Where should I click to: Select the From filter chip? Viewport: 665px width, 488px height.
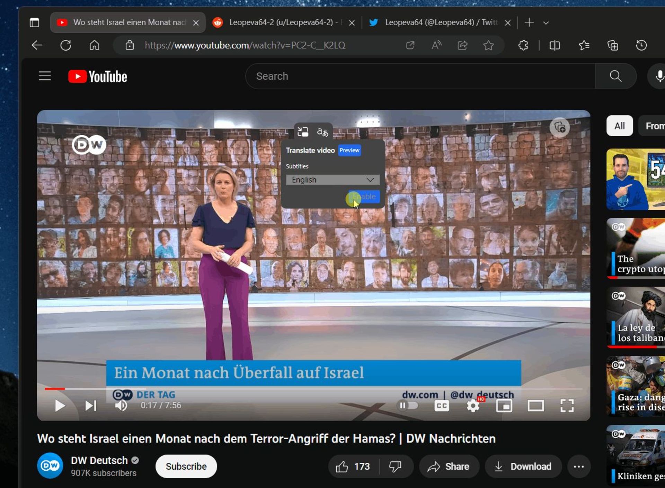coord(653,126)
